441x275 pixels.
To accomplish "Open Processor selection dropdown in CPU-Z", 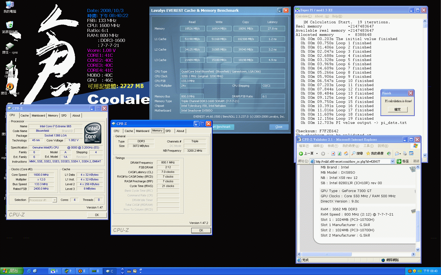I will pyautogui.click(x=55, y=200).
